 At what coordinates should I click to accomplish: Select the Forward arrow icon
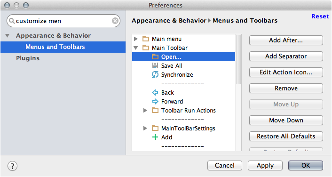(155, 101)
